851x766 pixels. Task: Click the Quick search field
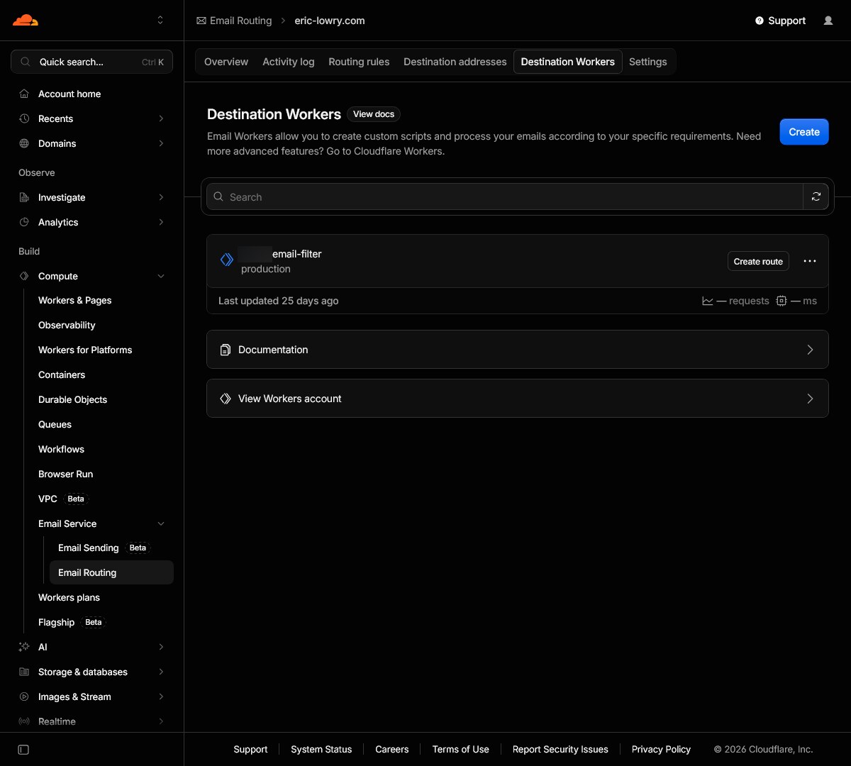(x=91, y=62)
